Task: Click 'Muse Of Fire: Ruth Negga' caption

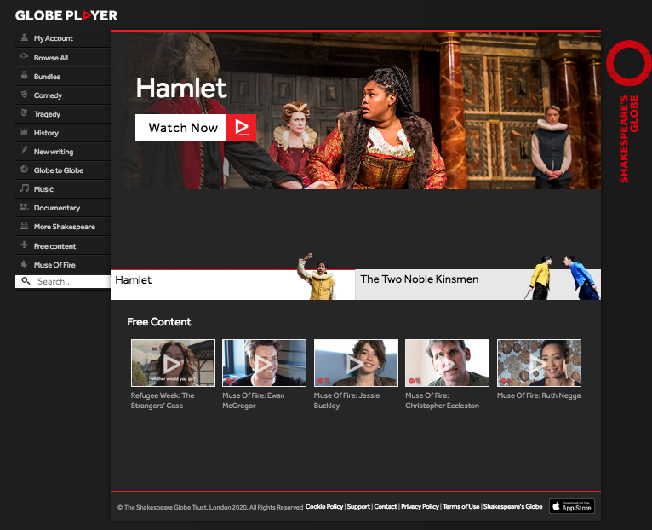Action: [x=539, y=395]
